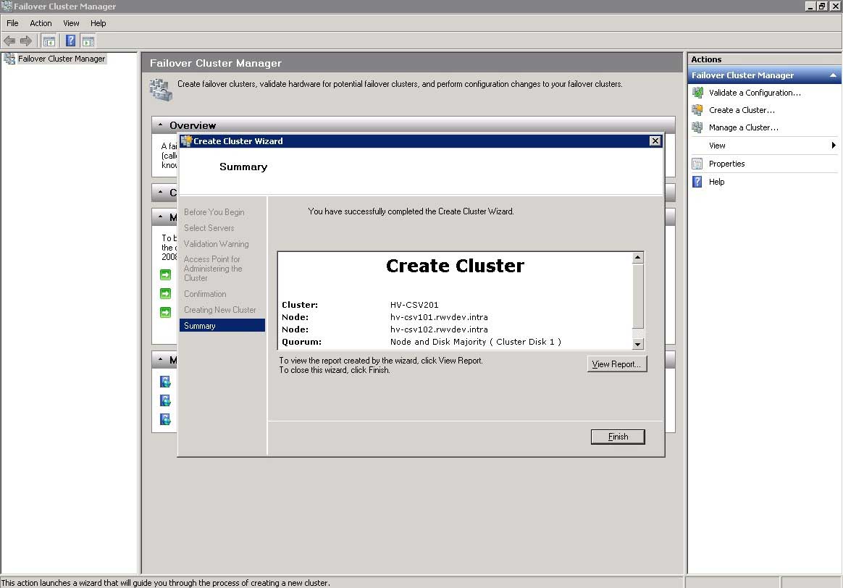The height and width of the screenshot is (588, 843).
Task: Click the HV-CSV201 cluster name text
Action: point(414,305)
